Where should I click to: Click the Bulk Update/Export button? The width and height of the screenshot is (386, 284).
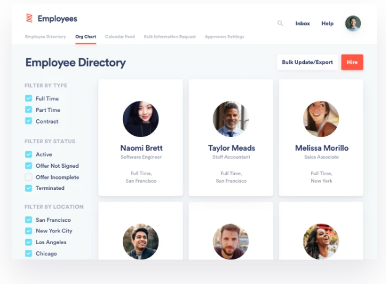(307, 62)
